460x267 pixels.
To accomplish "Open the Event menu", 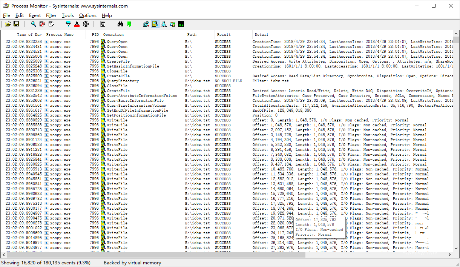I will (35, 15).
